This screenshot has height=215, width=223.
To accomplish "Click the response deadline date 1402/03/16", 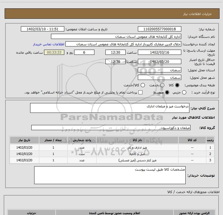I will coord(159,52).
